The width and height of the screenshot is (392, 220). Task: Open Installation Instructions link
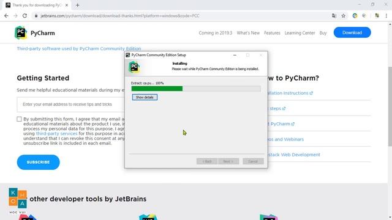(290, 93)
